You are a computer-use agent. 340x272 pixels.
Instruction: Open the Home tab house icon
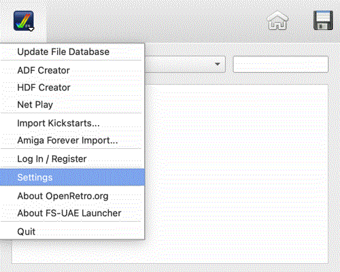click(277, 21)
